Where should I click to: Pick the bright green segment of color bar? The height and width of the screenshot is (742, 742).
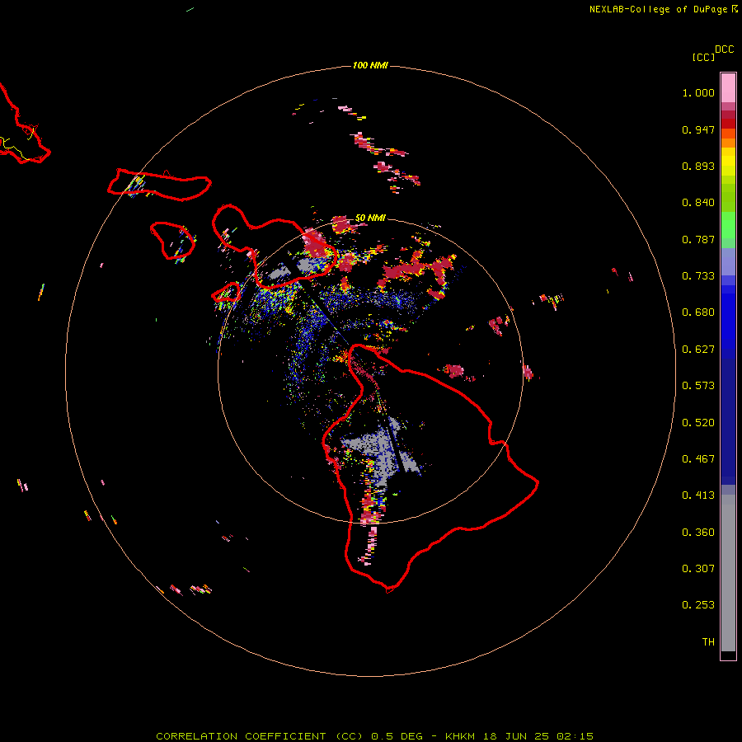[728, 225]
